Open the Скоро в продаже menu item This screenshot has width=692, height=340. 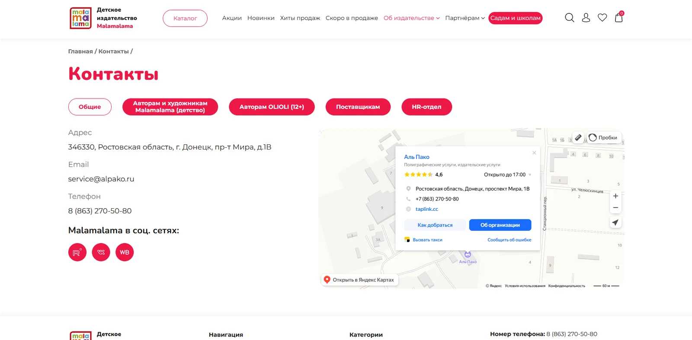(x=352, y=18)
